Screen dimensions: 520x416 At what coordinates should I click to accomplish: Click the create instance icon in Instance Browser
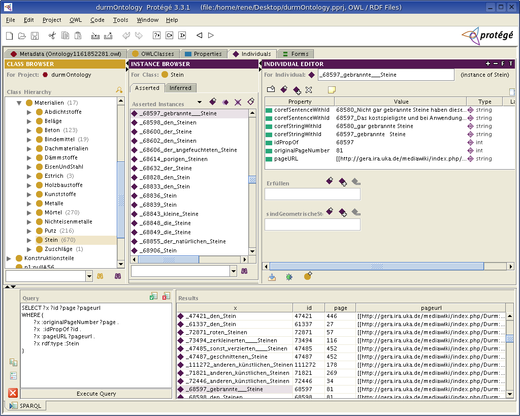[213, 102]
